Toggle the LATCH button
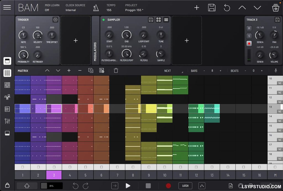 185,185
